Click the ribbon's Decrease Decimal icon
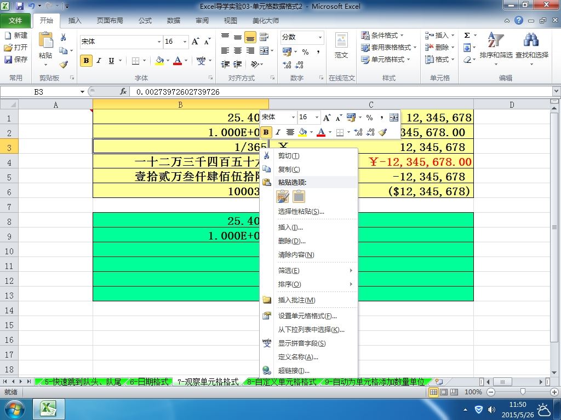This screenshot has height=420, width=561. click(x=300, y=65)
